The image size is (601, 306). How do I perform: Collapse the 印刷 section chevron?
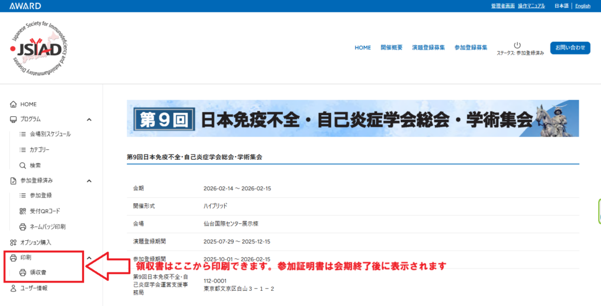[89, 258]
